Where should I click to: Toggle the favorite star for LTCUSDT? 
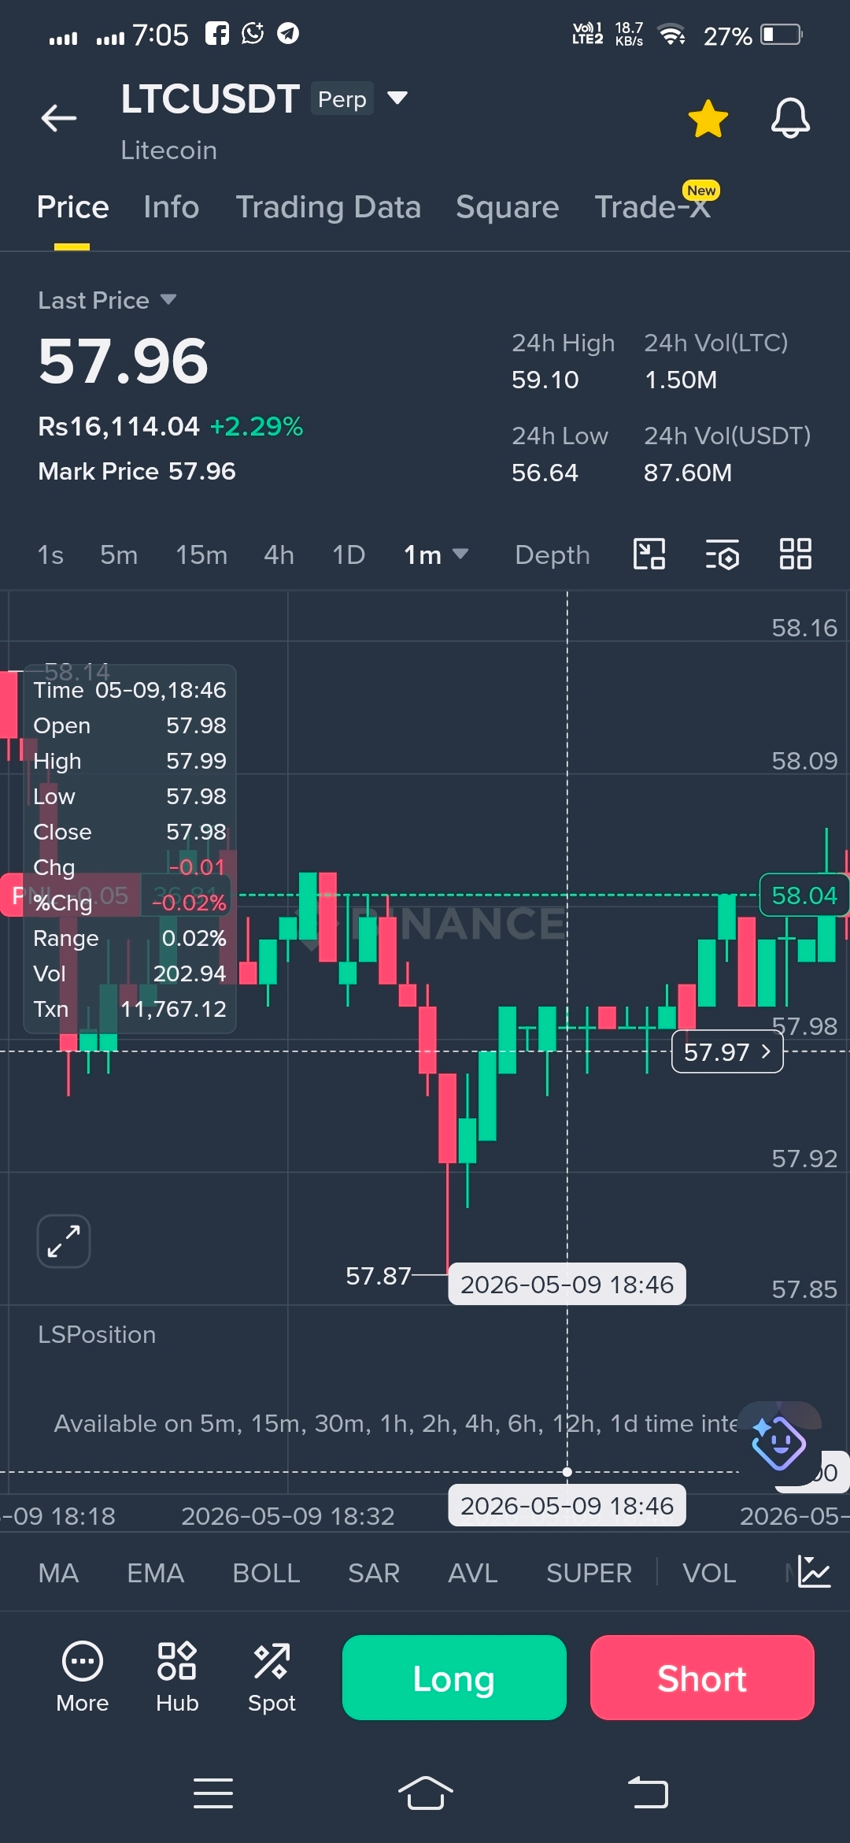708,119
